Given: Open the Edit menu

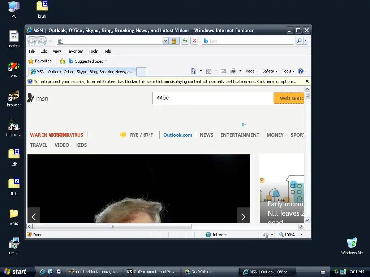Looking at the screenshot, I should [x=44, y=51].
